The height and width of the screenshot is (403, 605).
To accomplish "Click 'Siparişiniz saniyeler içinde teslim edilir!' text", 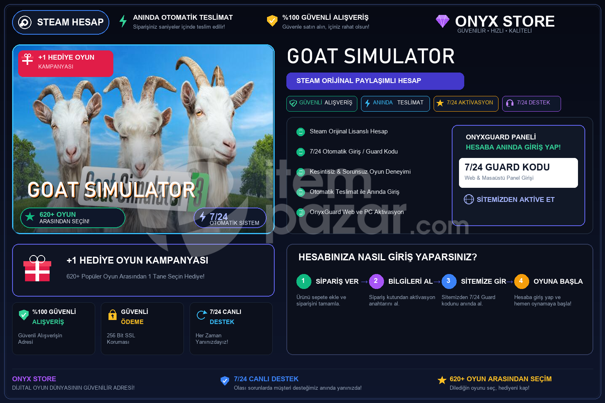I will [179, 27].
